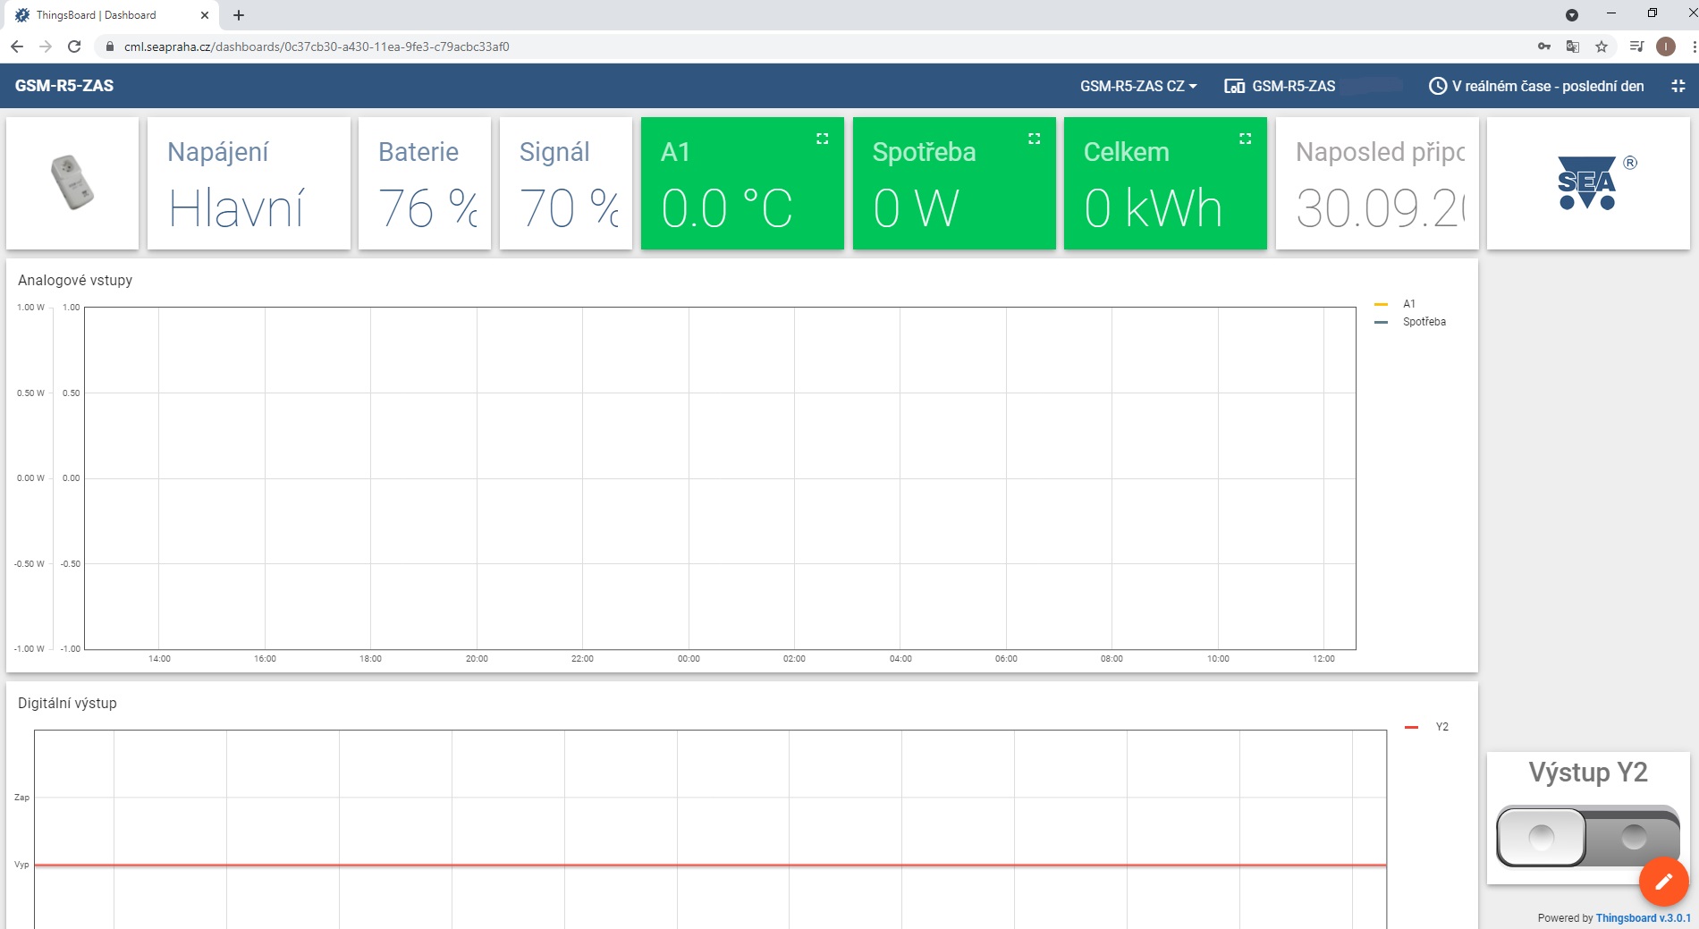Expand the A1 temperature widget to fullscreen
Viewport: 1699px width, 929px height.
pyautogui.click(x=822, y=139)
